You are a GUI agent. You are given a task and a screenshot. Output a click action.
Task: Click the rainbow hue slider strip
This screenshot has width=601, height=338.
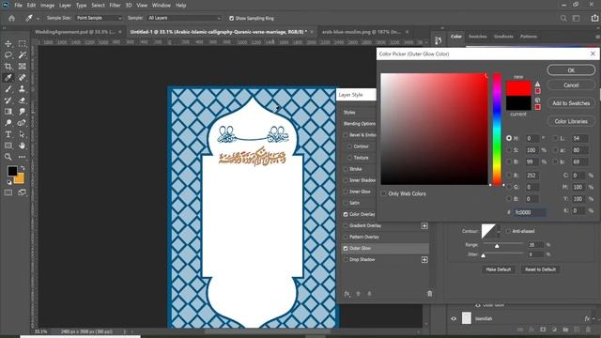[497, 130]
